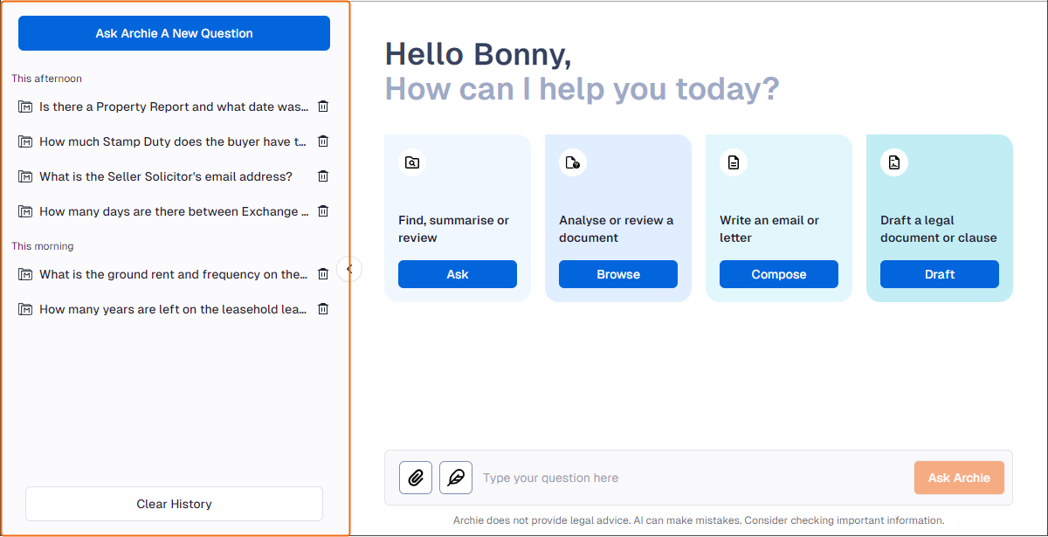
Task: Delete the Stamp Duty question
Action: (x=323, y=141)
